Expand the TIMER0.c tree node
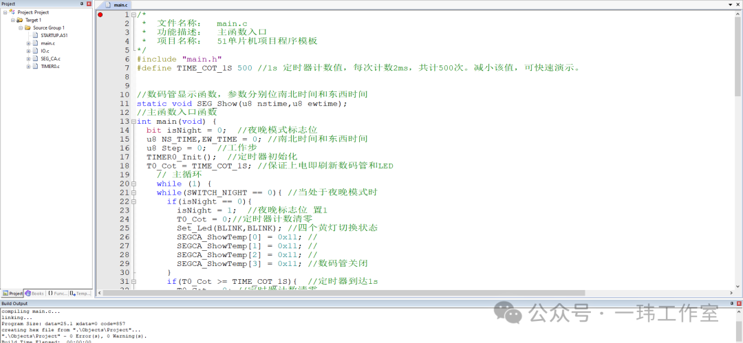 tap(28, 67)
